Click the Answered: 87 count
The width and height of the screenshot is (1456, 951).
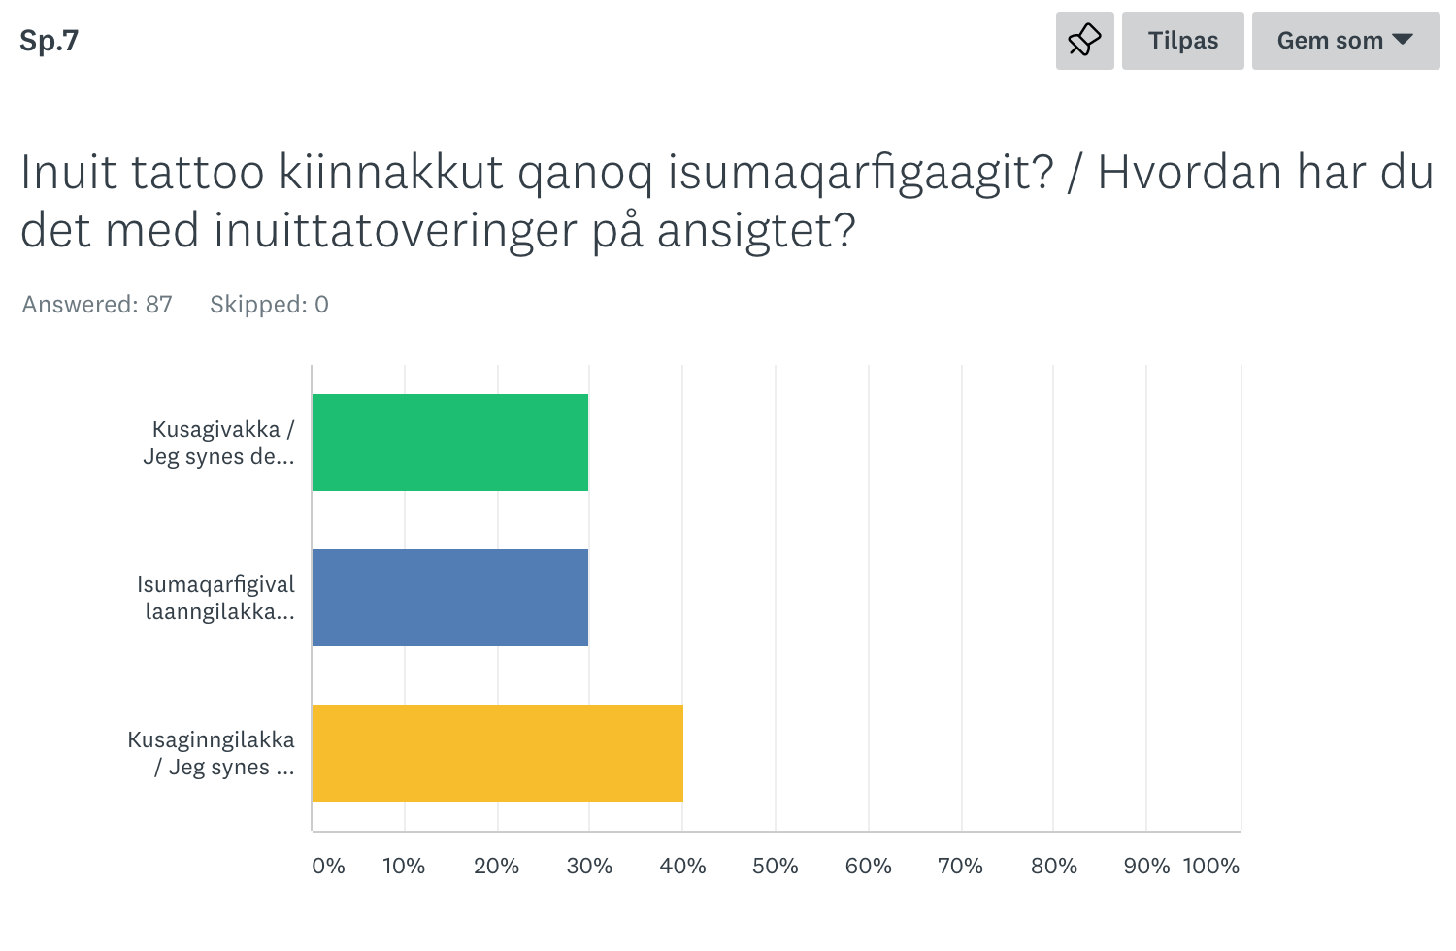pyautogui.click(x=97, y=305)
